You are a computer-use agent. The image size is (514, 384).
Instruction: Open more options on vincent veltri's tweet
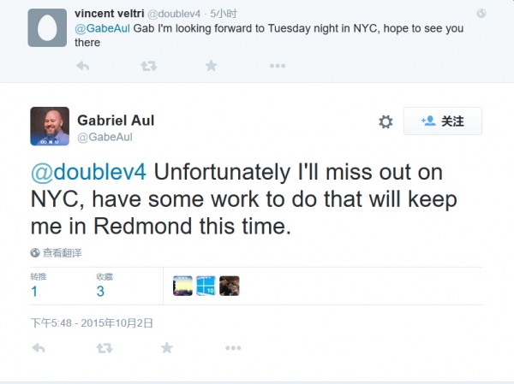click(x=277, y=66)
